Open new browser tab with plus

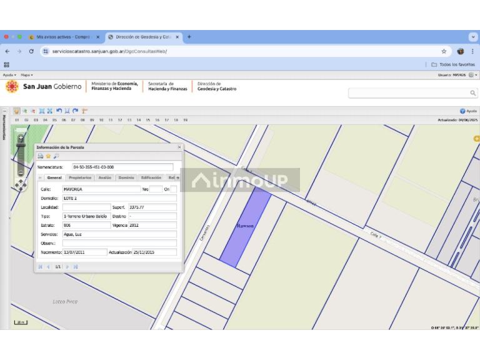pyautogui.click(x=189, y=37)
